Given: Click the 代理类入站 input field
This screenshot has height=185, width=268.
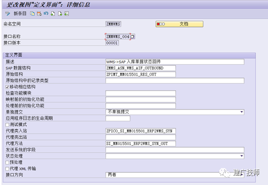Looking at the screenshot, I should [141, 131].
